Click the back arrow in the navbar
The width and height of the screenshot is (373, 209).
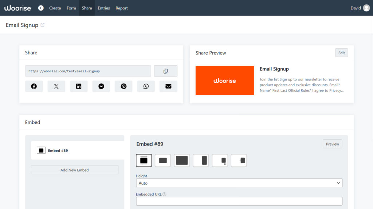pos(41,8)
